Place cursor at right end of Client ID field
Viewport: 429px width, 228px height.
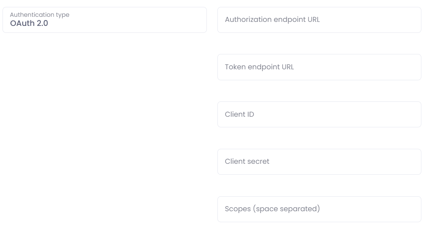click(412, 115)
